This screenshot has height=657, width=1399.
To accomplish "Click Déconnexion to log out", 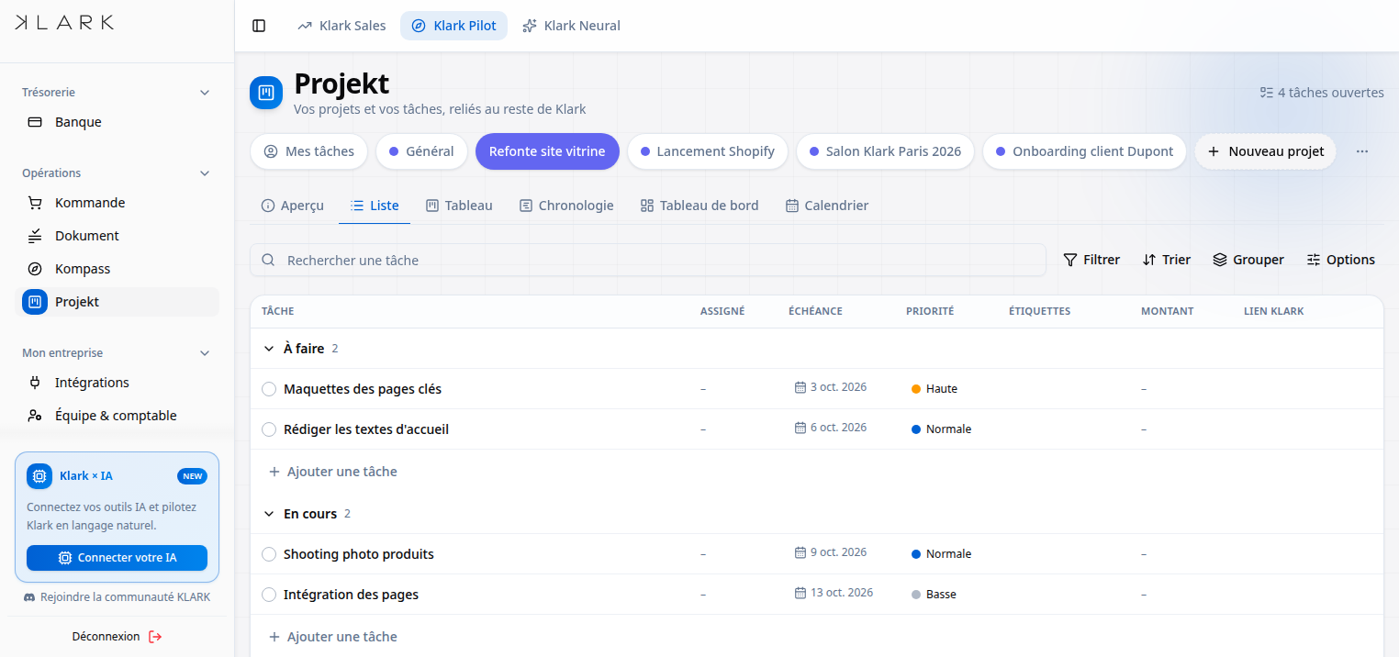I will coord(117,637).
